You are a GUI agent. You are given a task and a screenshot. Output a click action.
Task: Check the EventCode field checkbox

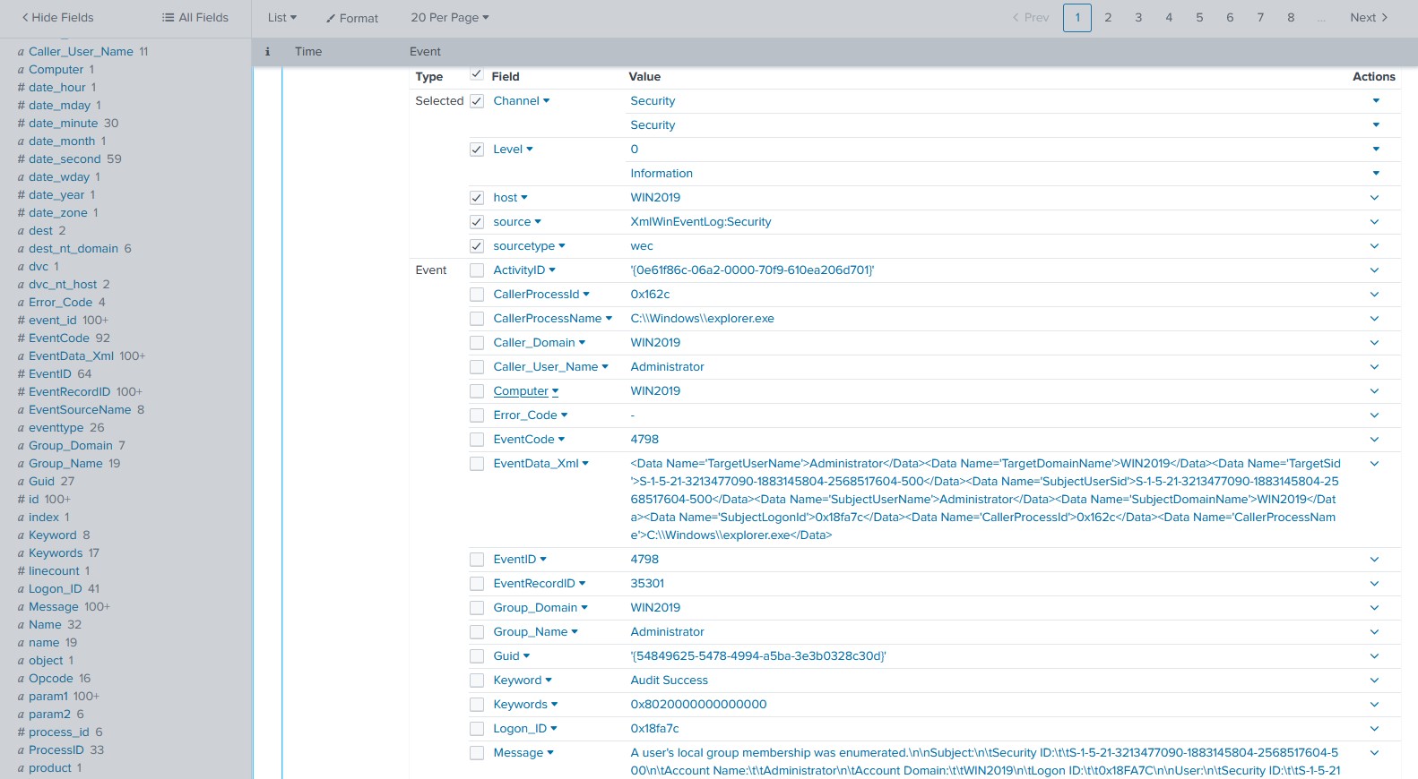pos(477,440)
